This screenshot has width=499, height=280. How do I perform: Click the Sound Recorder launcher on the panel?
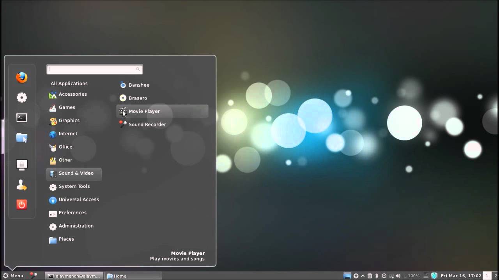click(34, 276)
